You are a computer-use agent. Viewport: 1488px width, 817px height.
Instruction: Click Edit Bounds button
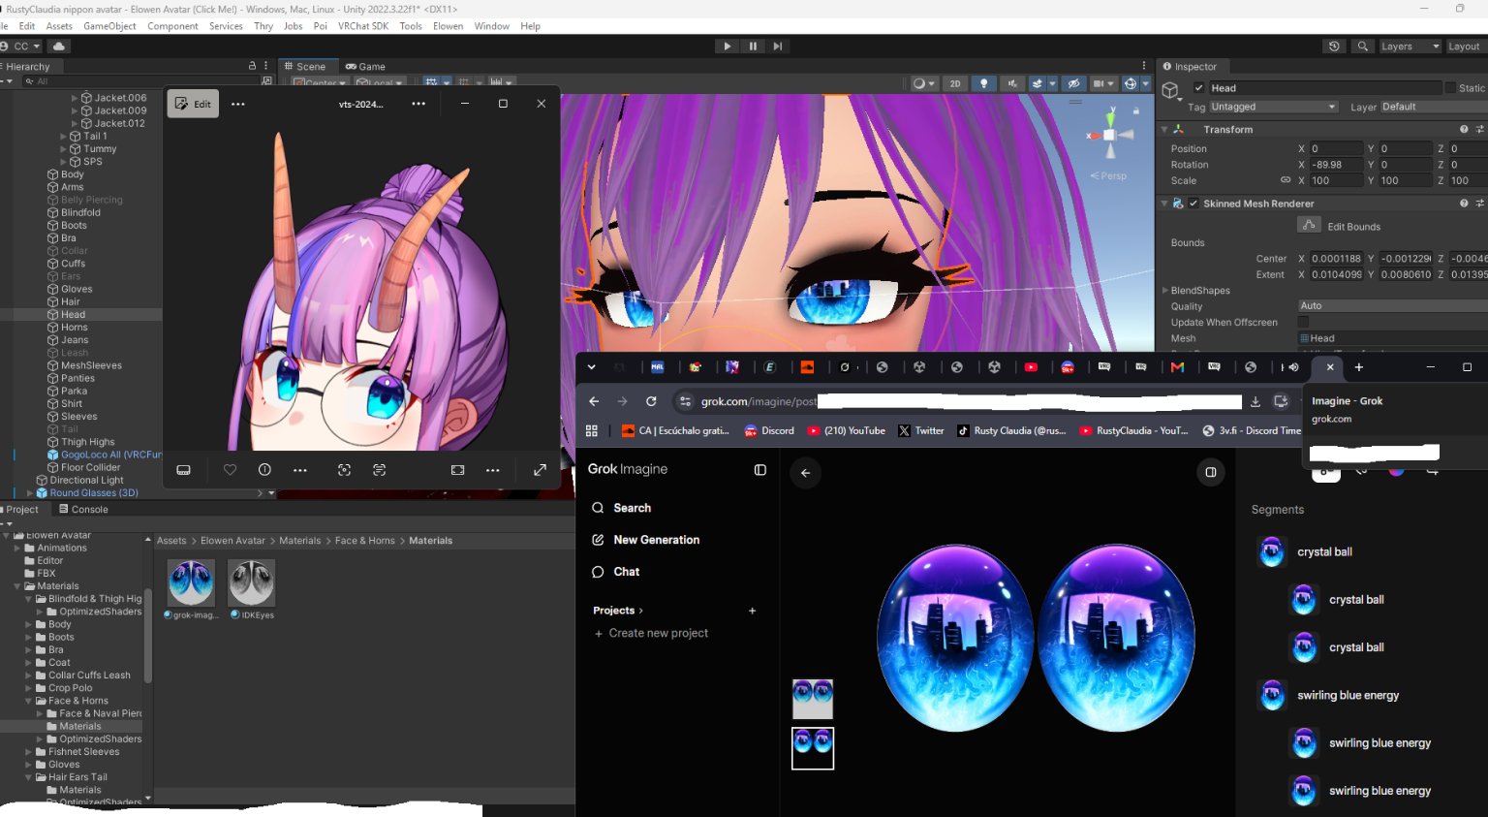tap(1309, 226)
